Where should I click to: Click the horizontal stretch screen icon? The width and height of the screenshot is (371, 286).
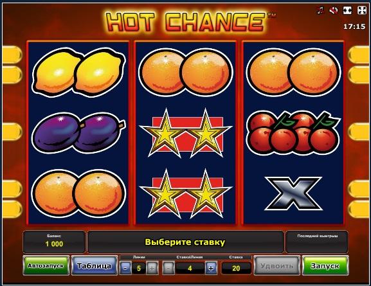[347, 10]
